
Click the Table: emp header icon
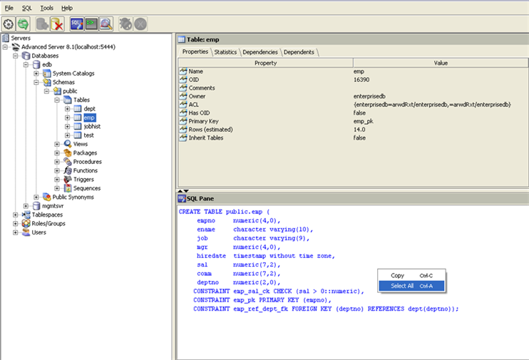[182, 40]
